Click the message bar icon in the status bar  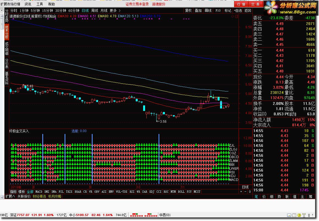click(x=289, y=215)
